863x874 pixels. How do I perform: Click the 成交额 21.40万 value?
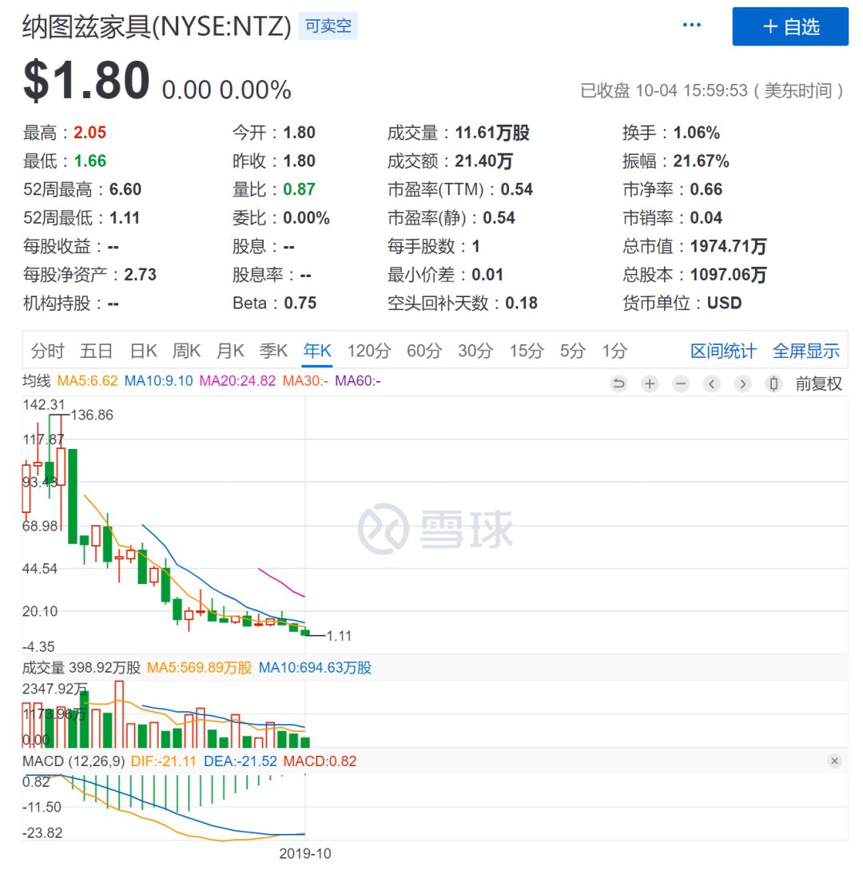click(x=484, y=161)
